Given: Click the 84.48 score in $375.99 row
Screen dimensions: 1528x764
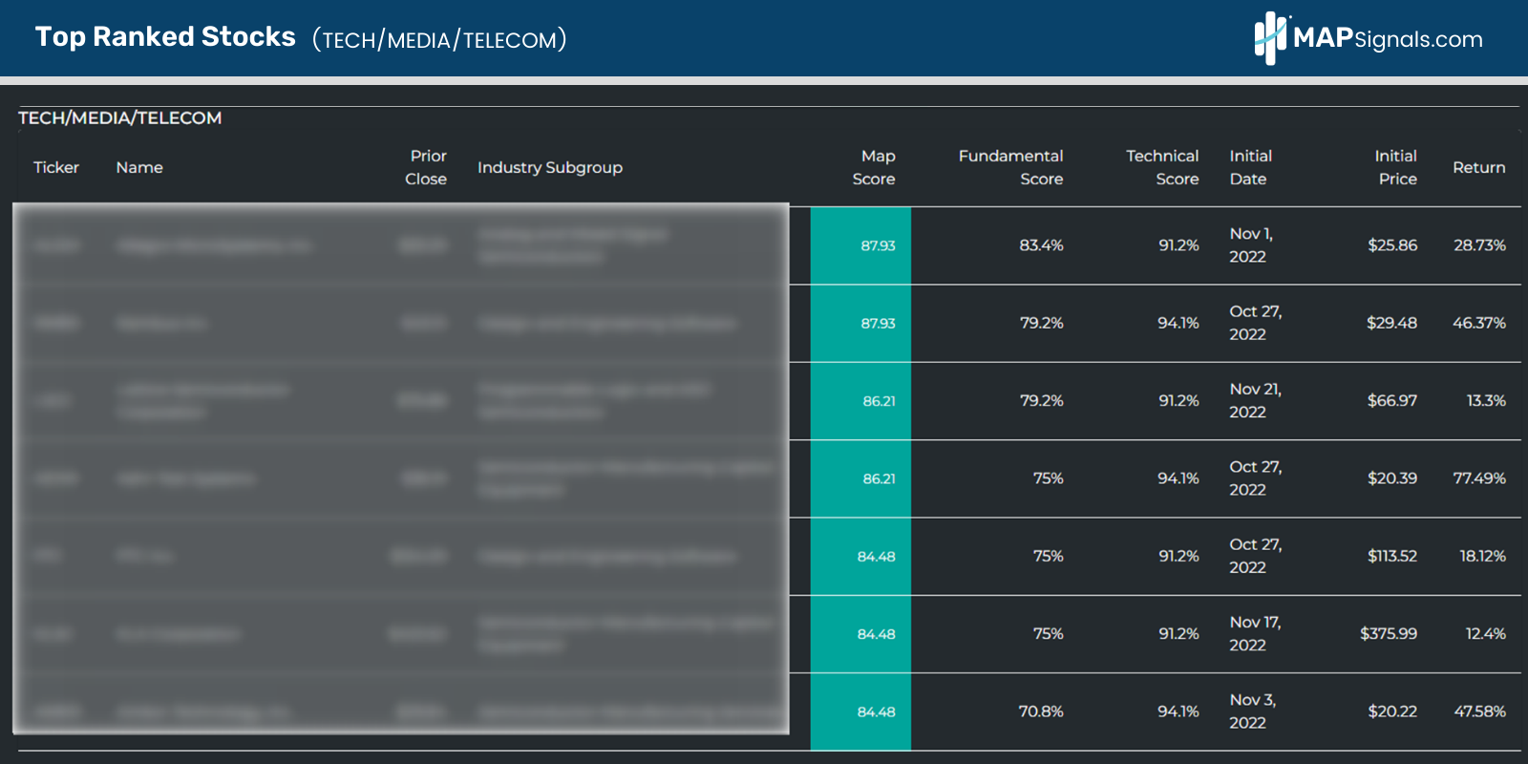Looking at the screenshot, I should point(877,634).
